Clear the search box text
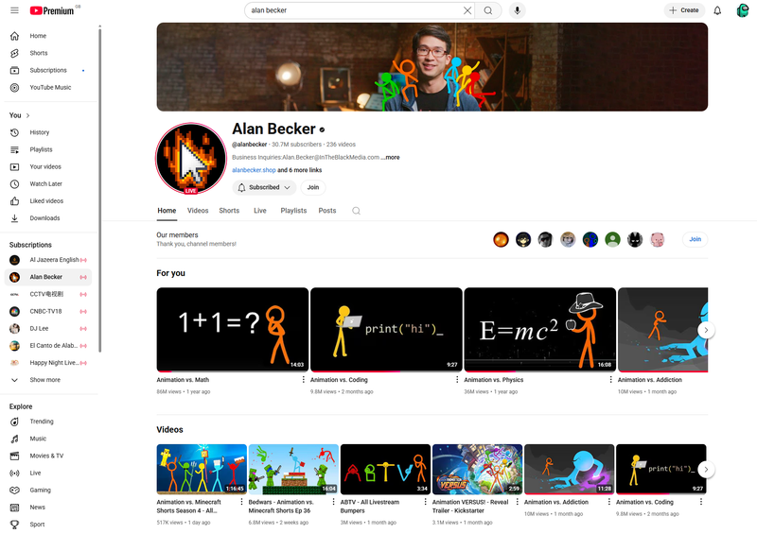The width and height of the screenshot is (757, 534). click(x=467, y=10)
